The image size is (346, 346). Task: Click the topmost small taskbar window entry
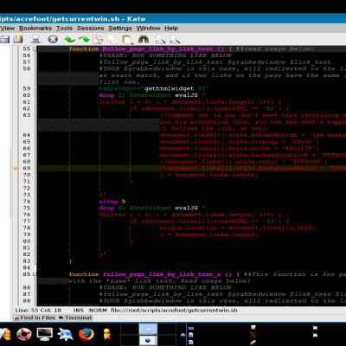[x=191, y=328]
